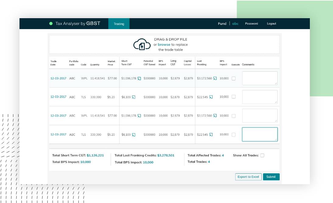
Task: Open Short Term CGT details for second row
Action: tap(133, 97)
